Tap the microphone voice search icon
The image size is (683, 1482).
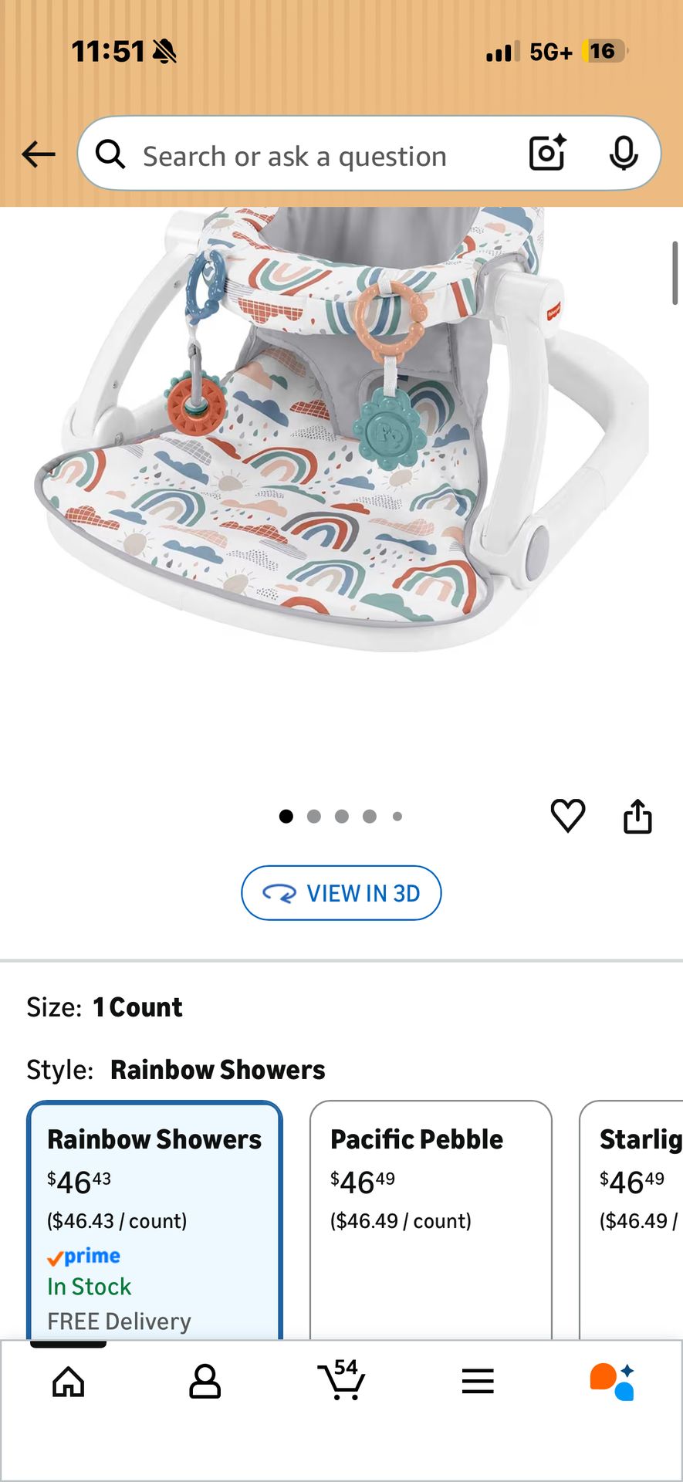click(624, 153)
